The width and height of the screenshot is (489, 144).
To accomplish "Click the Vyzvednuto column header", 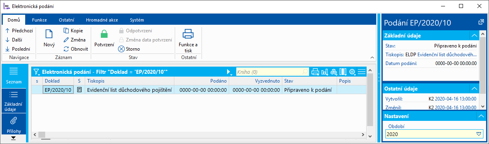I will point(255,81).
